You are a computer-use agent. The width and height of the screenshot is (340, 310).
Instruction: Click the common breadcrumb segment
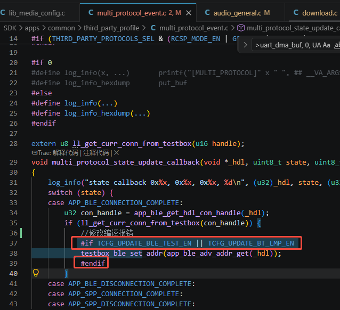[61, 28]
